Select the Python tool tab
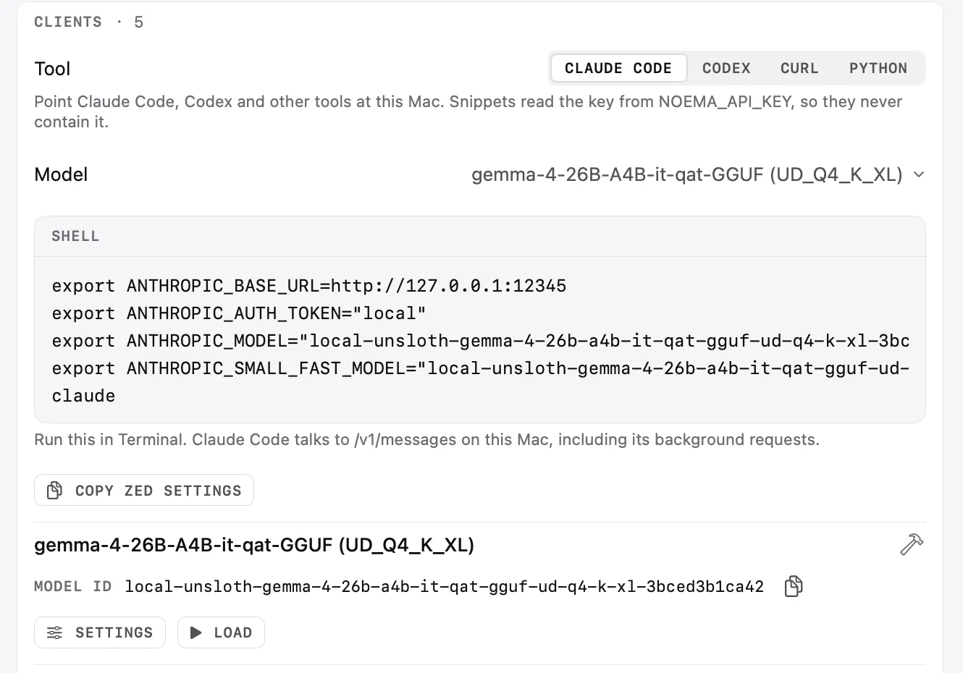 (878, 68)
